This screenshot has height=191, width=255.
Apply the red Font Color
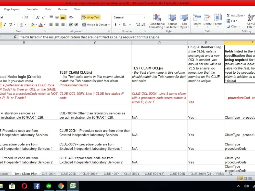tap(41, 25)
